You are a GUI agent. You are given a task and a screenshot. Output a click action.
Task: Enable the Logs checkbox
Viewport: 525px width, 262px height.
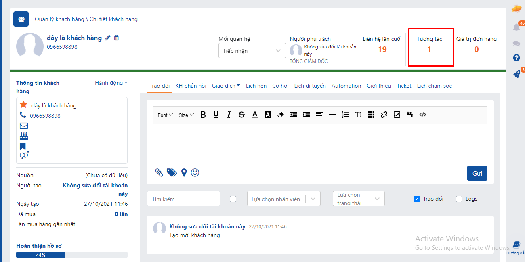coord(459,199)
